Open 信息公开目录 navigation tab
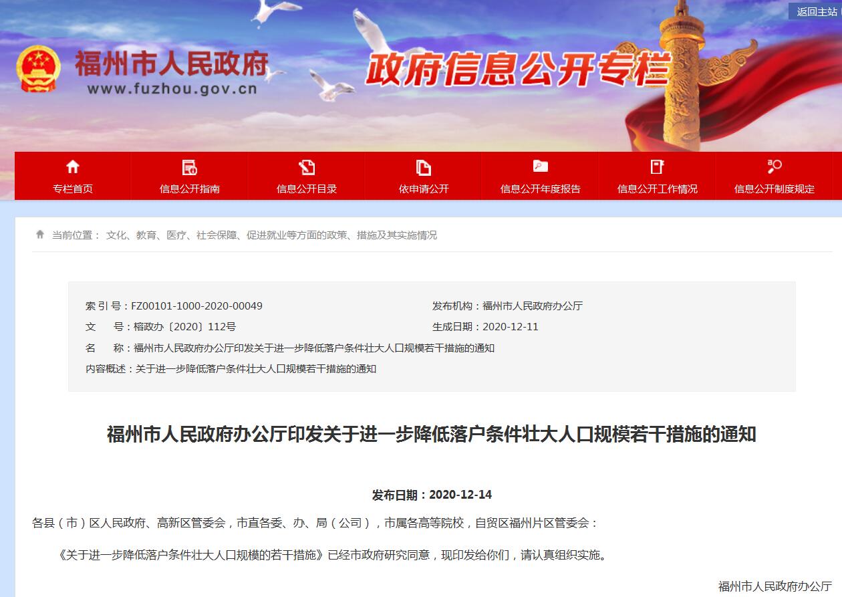 pos(307,189)
